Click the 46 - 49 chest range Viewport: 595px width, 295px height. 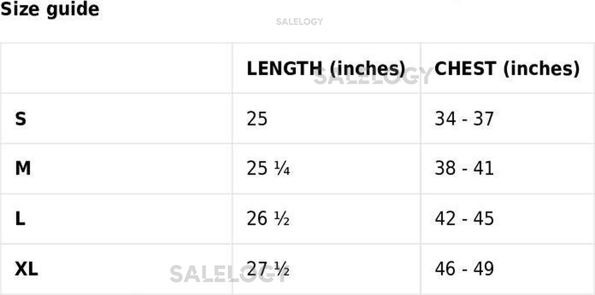click(464, 269)
